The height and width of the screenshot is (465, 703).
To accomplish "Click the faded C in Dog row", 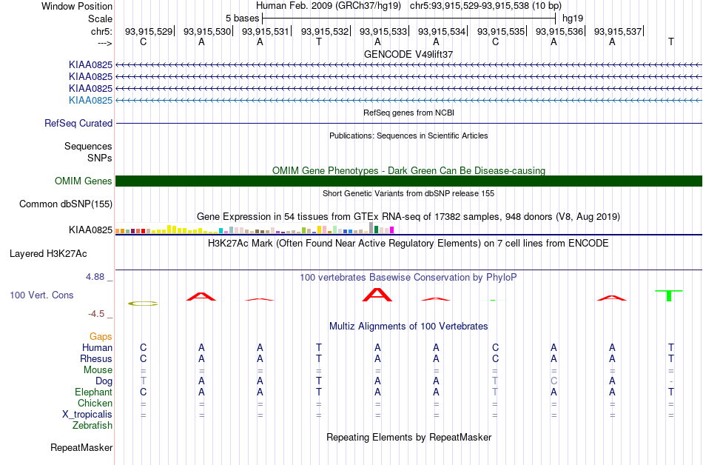I will click(x=554, y=381).
